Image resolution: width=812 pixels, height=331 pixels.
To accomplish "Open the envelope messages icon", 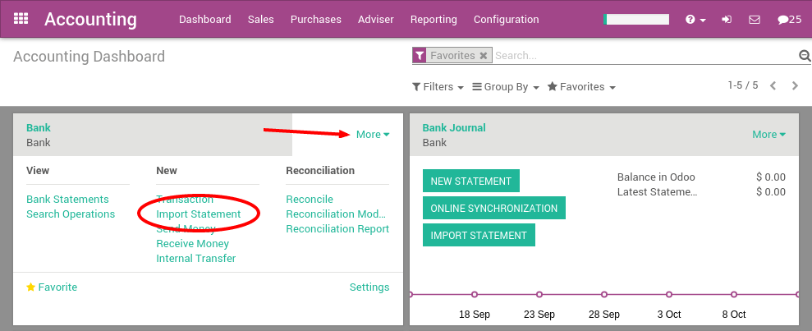I will (x=755, y=19).
